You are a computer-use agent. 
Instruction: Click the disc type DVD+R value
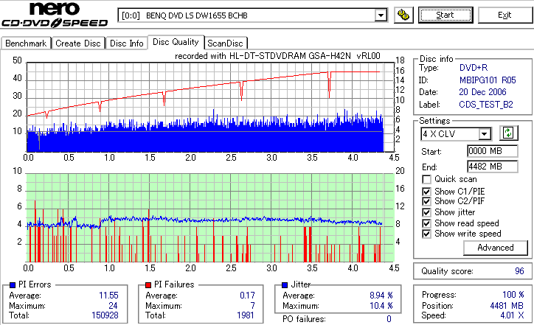(474, 68)
